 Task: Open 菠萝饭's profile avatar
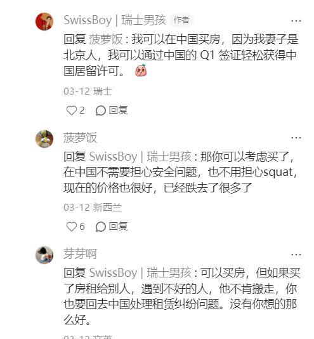[44, 139]
